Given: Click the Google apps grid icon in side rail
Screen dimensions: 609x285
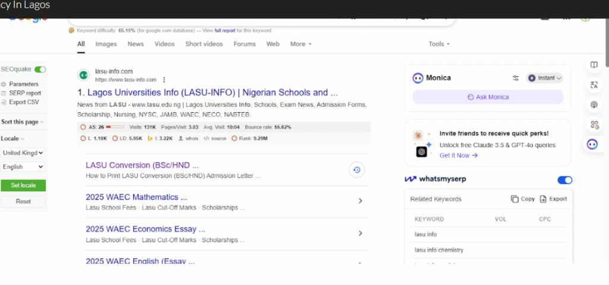Looking at the screenshot, I should (x=594, y=125).
